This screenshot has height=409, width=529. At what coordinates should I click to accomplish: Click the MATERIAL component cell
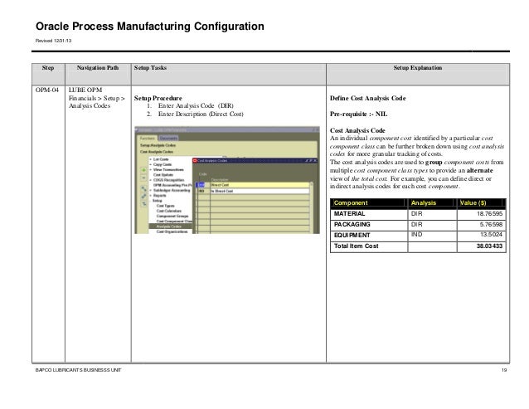point(369,214)
